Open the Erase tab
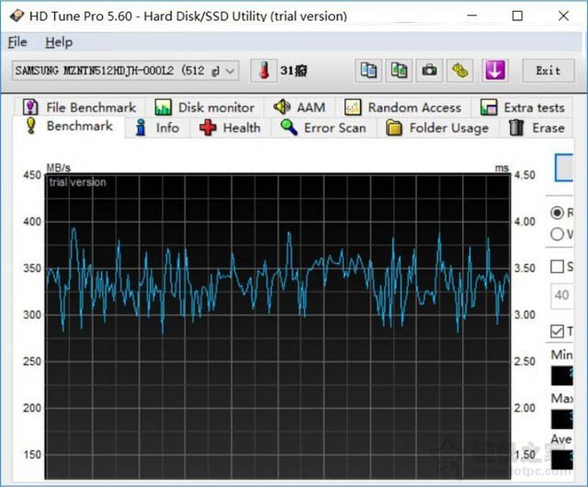The image size is (588, 487). click(x=547, y=128)
